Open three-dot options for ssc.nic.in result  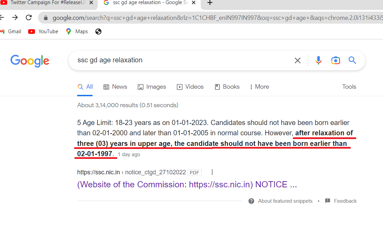[x=212, y=172]
